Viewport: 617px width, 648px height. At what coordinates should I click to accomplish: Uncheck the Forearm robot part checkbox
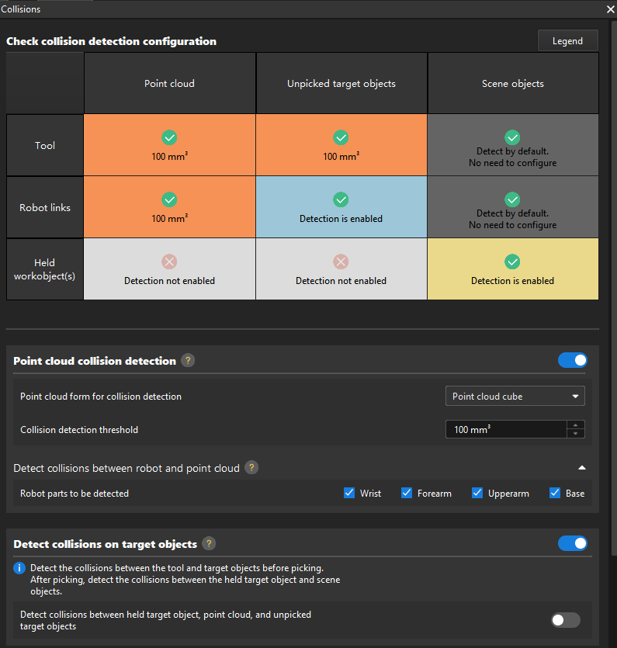(407, 493)
